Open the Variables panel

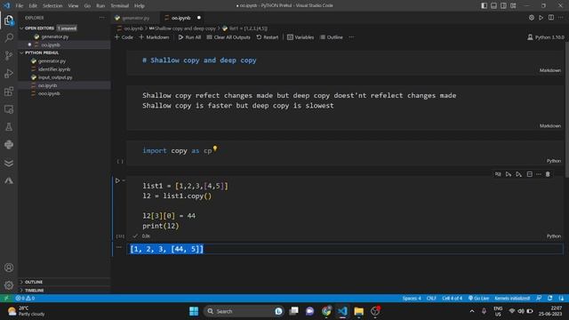coord(301,37)
